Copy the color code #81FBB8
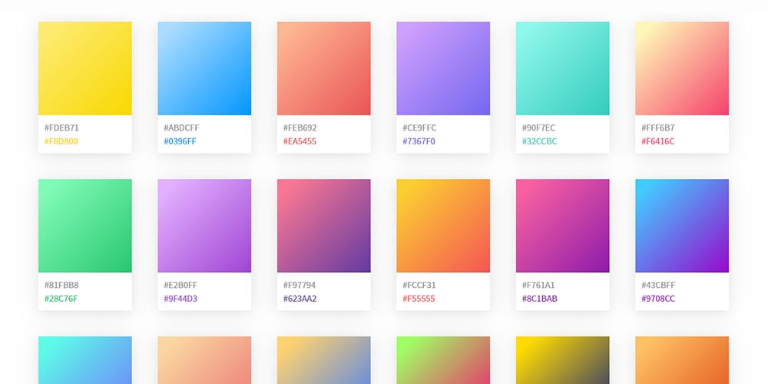 [61, 285]
